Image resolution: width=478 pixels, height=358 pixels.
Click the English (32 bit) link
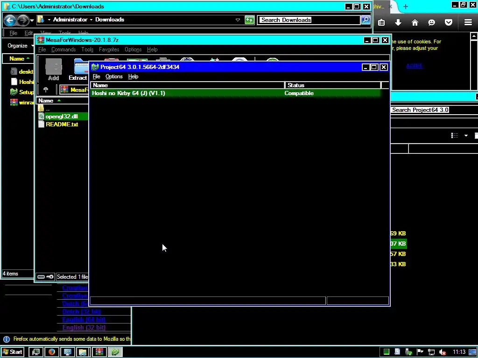coord(84,327)
